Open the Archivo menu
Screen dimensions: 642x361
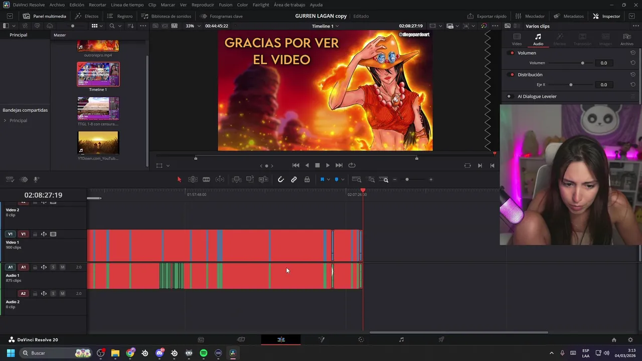pos(57,5)
